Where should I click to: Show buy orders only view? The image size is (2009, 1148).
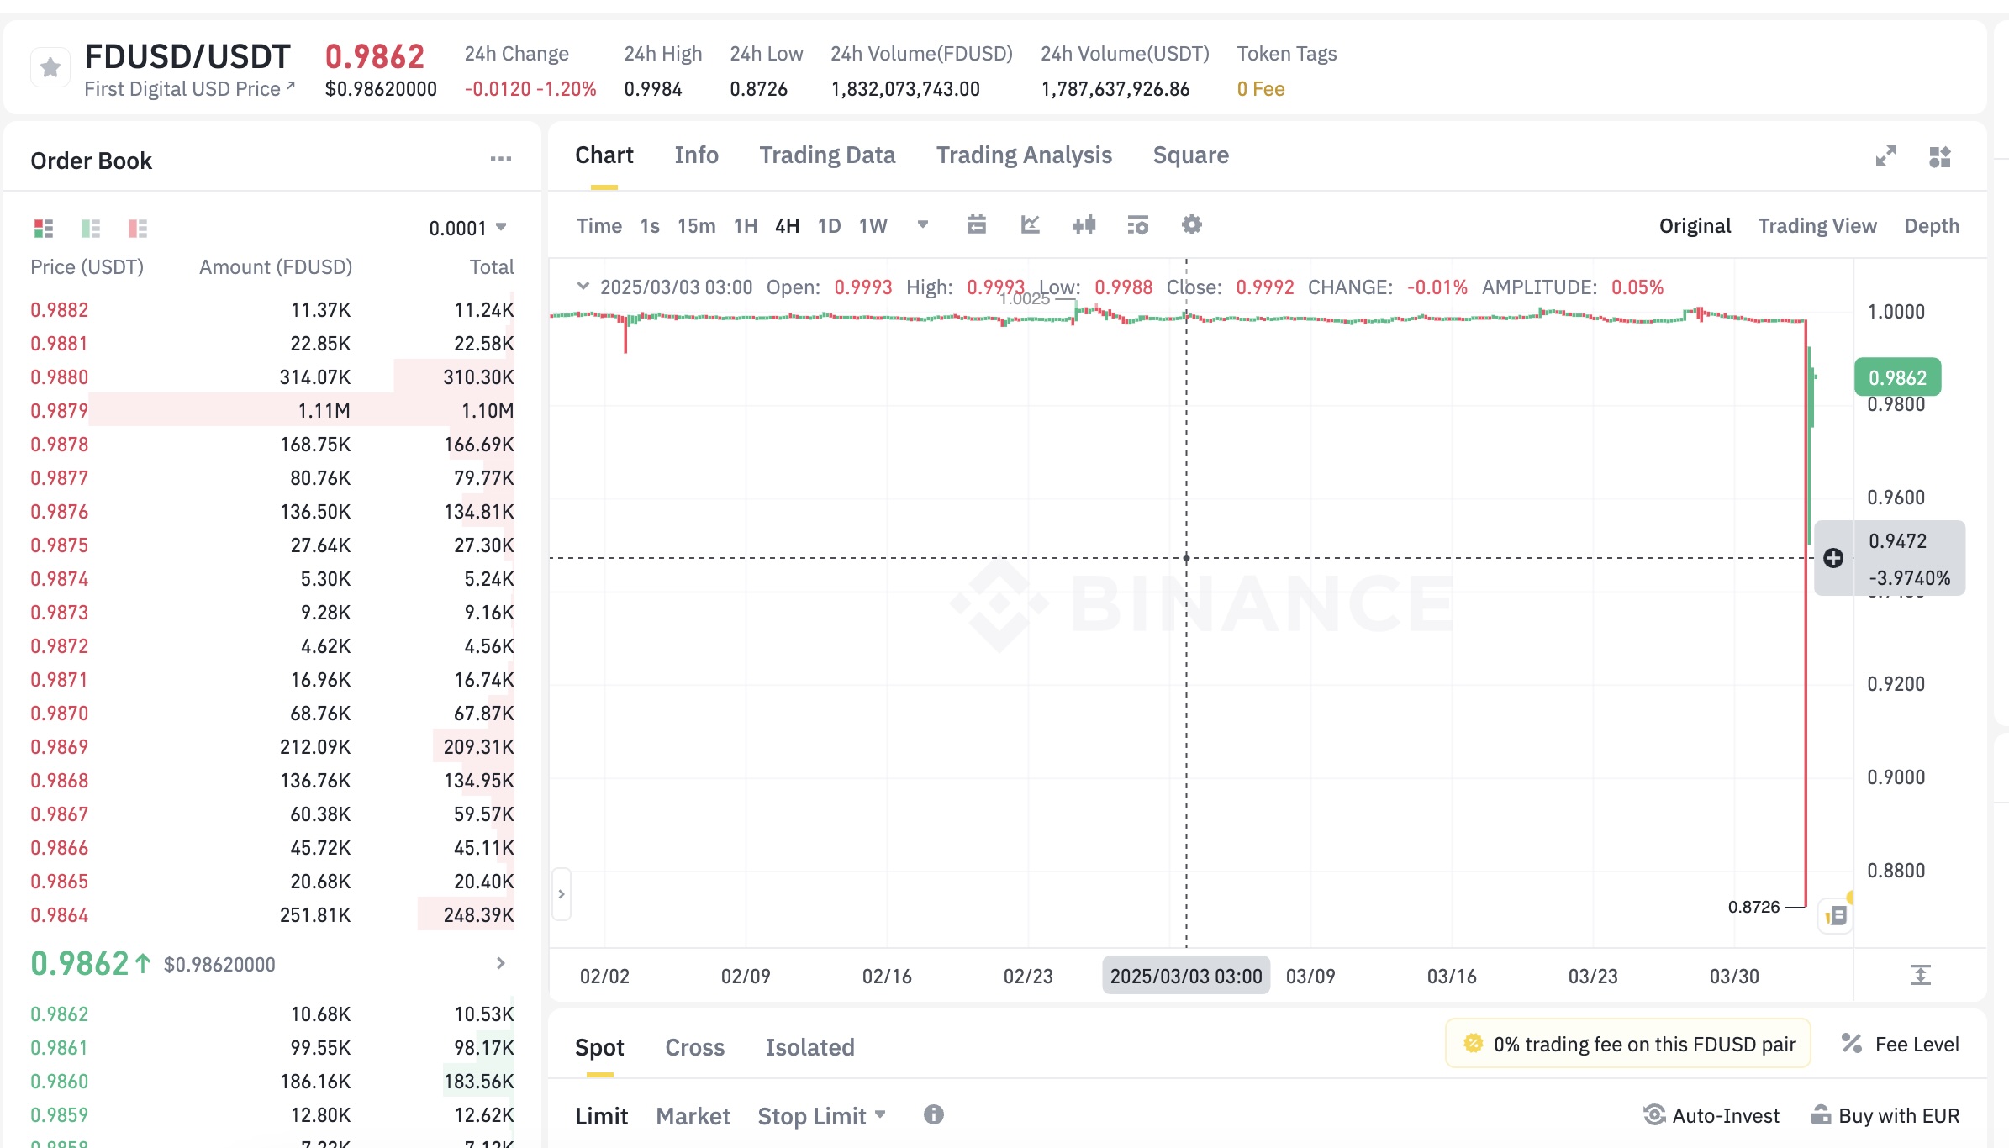[91, 228]
